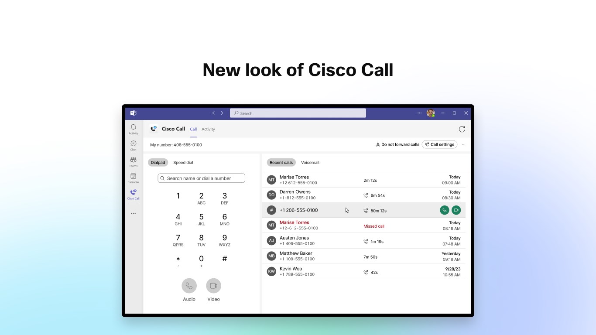Click Matthew Baker's MB avatar
Image resolution: width=596 pixels, height=335 pixels.
[271, 256]
